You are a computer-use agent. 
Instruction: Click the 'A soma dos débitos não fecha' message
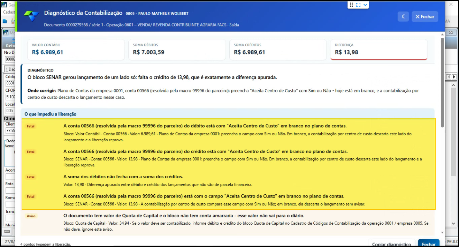pos(123,177)
